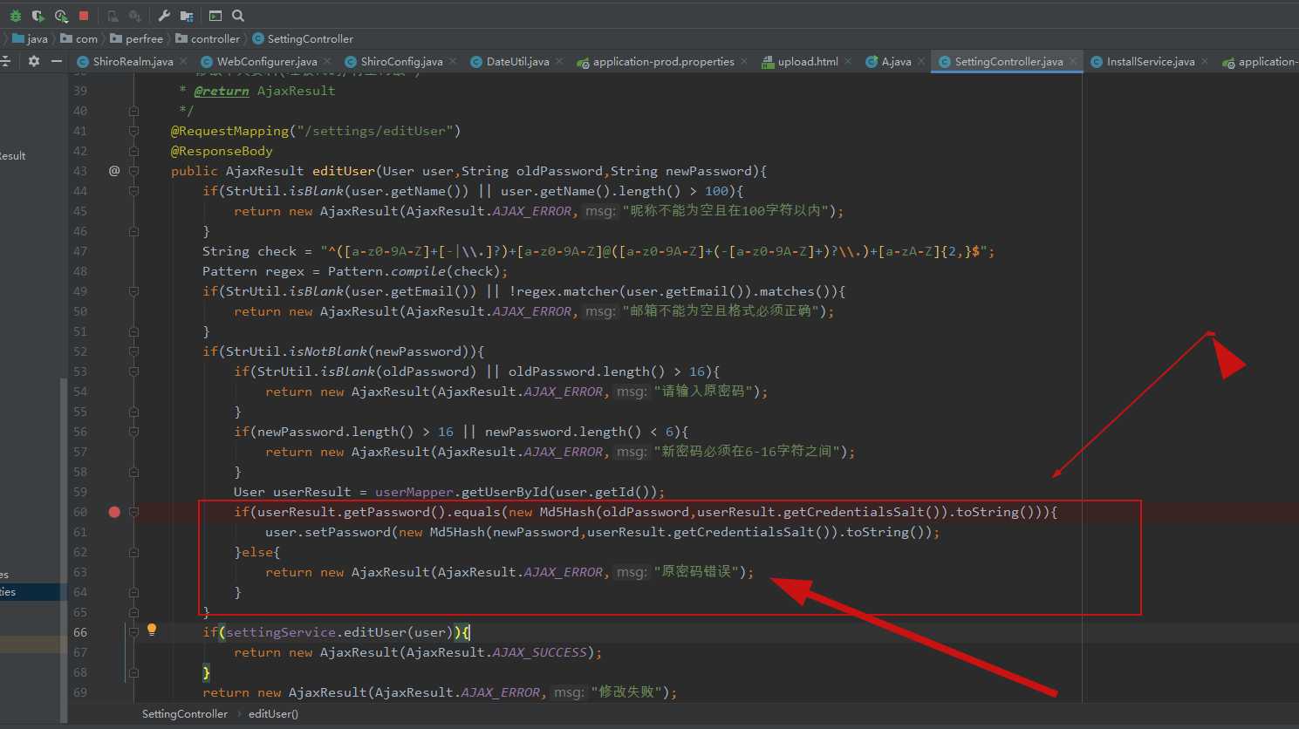This screenshot has height=729, width=1299.
Task: Collapse the if block fold at line 44
Action: point(133,191)
